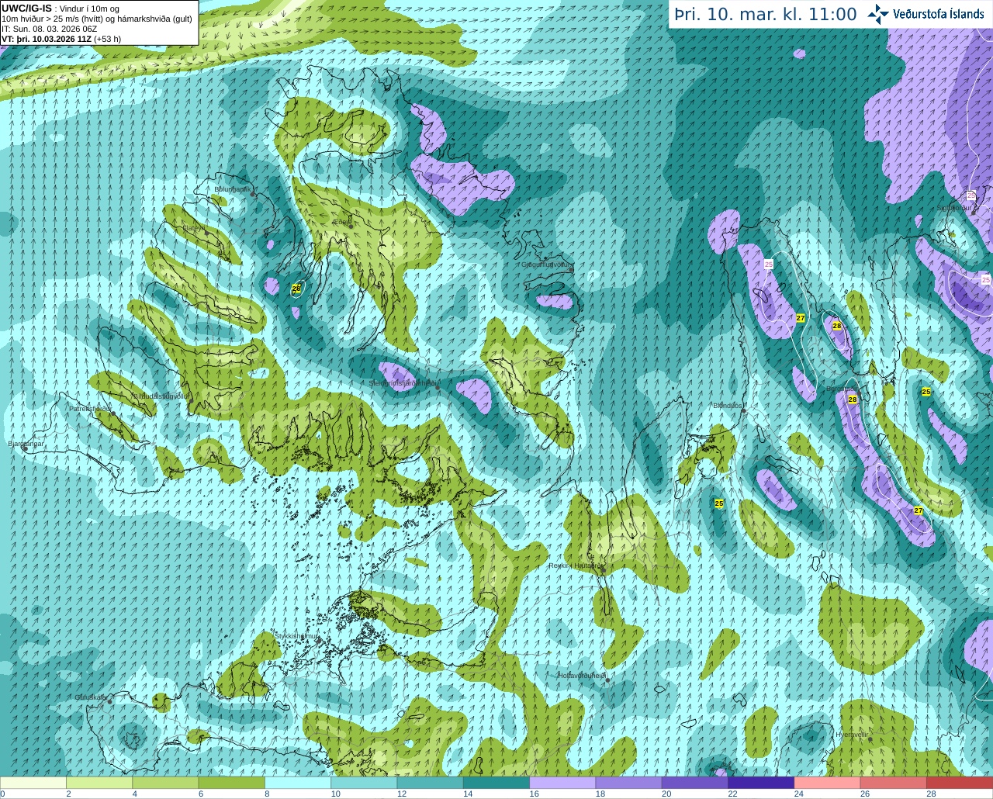
Task: Click the 10m hviður > 25 m/s description line
Action: [97, 19]
